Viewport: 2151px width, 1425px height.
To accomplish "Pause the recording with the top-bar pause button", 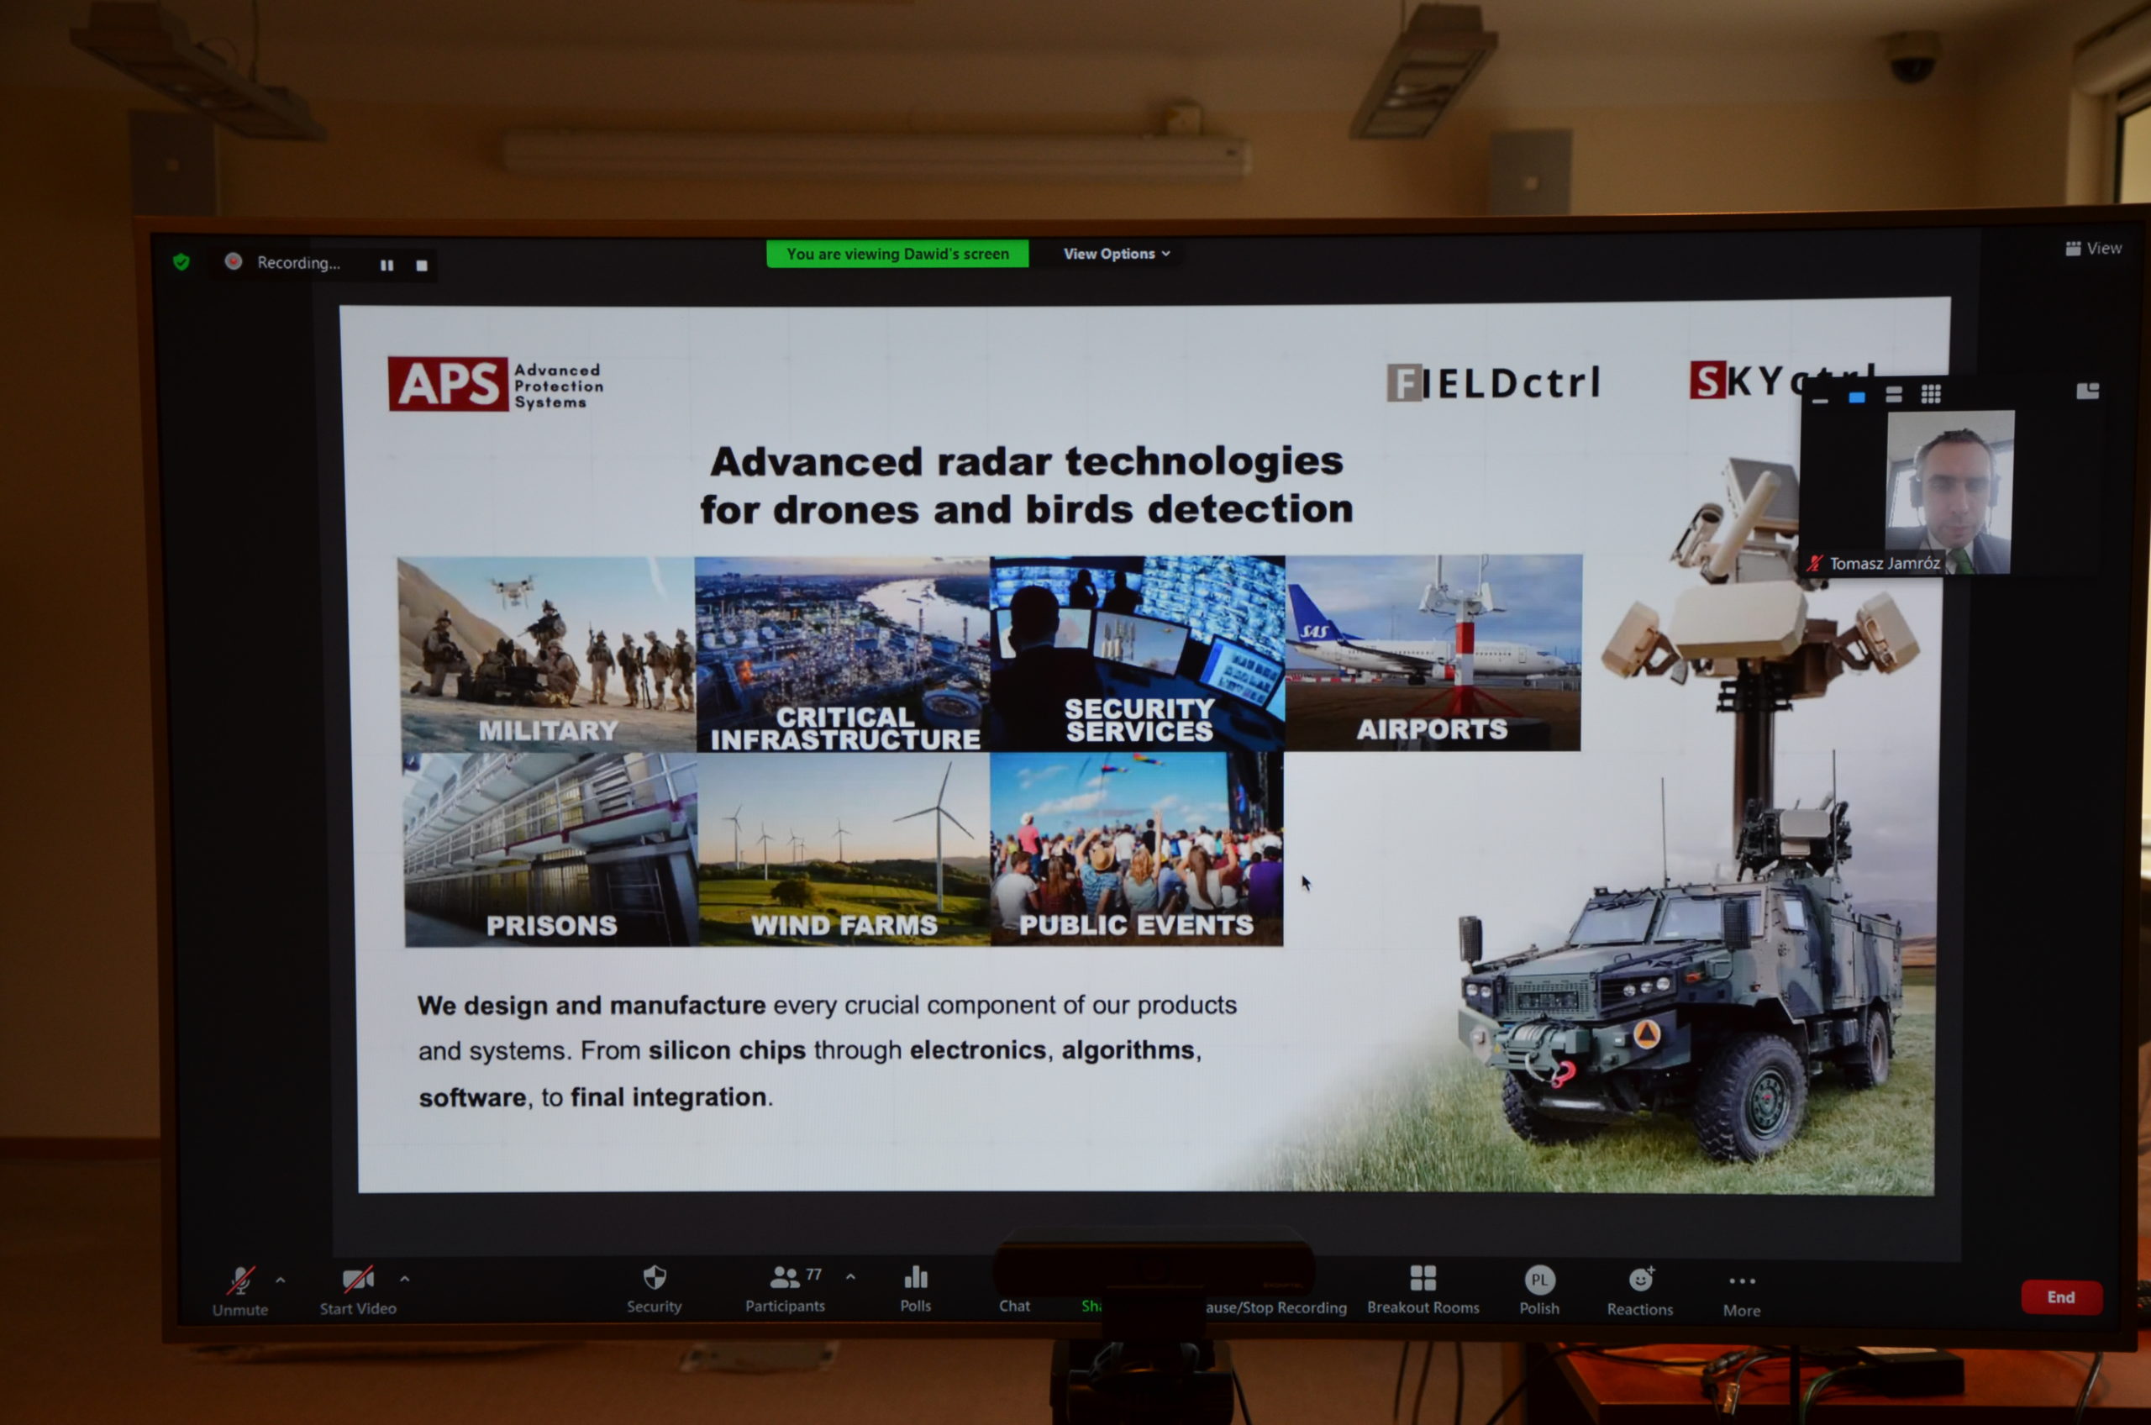I will [x=387, y=266].
